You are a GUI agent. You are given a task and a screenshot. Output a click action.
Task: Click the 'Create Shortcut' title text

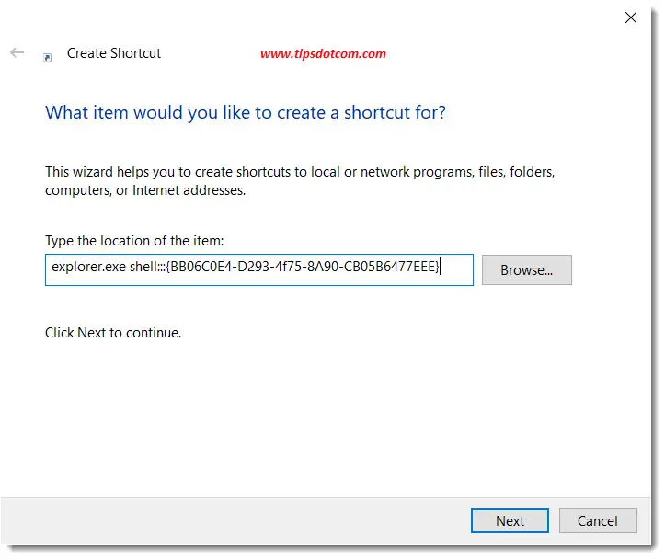click(114, 53)
